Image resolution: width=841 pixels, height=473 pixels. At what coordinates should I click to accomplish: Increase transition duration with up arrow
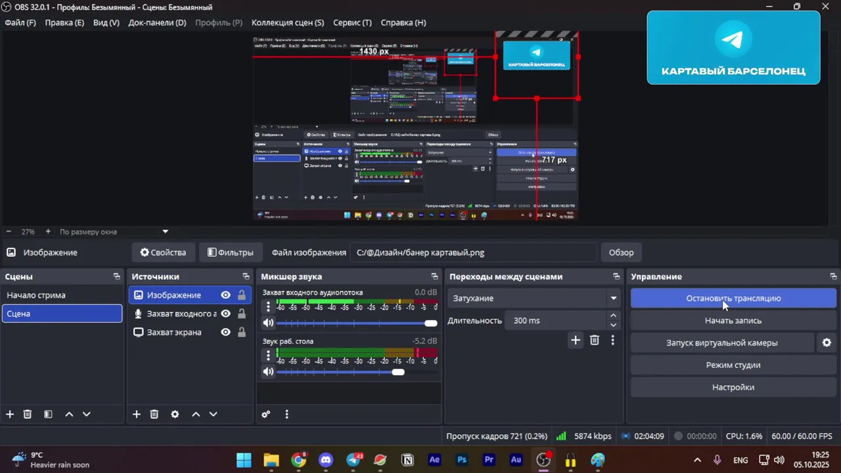[x=614, y=316]
